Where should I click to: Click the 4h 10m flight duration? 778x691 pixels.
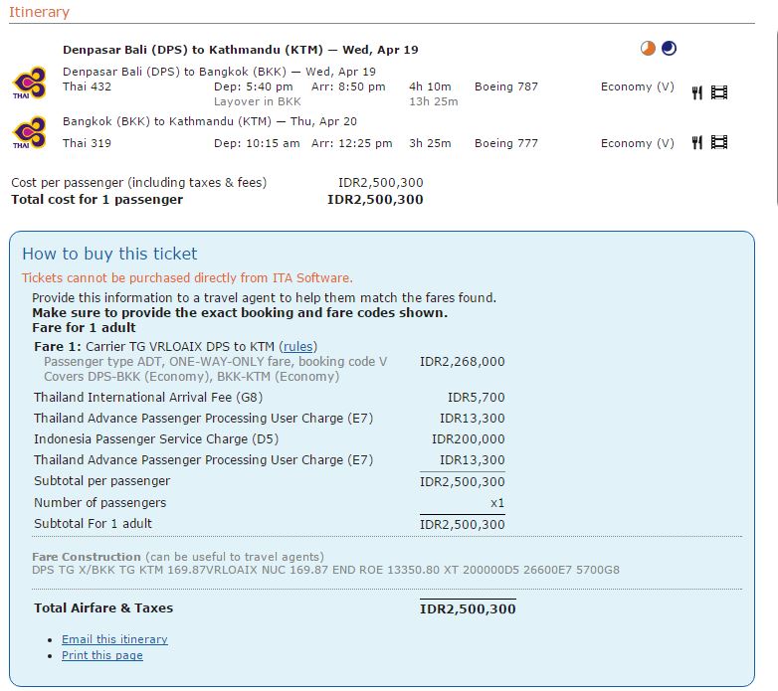click(430, 86)
